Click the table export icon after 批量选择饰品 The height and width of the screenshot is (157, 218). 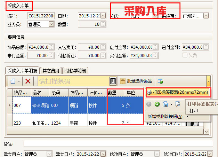(160, 81)
